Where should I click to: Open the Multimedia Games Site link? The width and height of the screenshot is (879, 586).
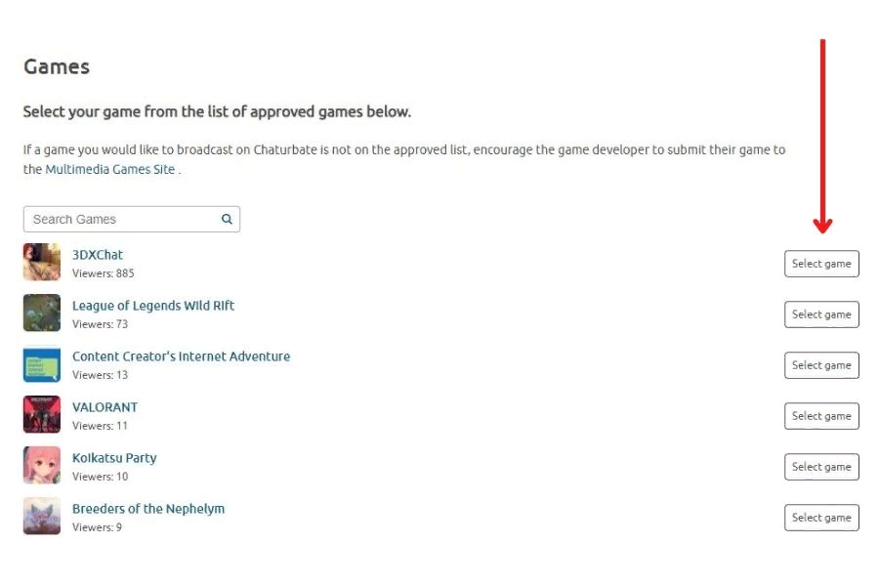coord(110,169)
